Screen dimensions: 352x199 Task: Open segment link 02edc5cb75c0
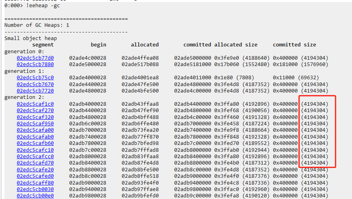(35, 78)
